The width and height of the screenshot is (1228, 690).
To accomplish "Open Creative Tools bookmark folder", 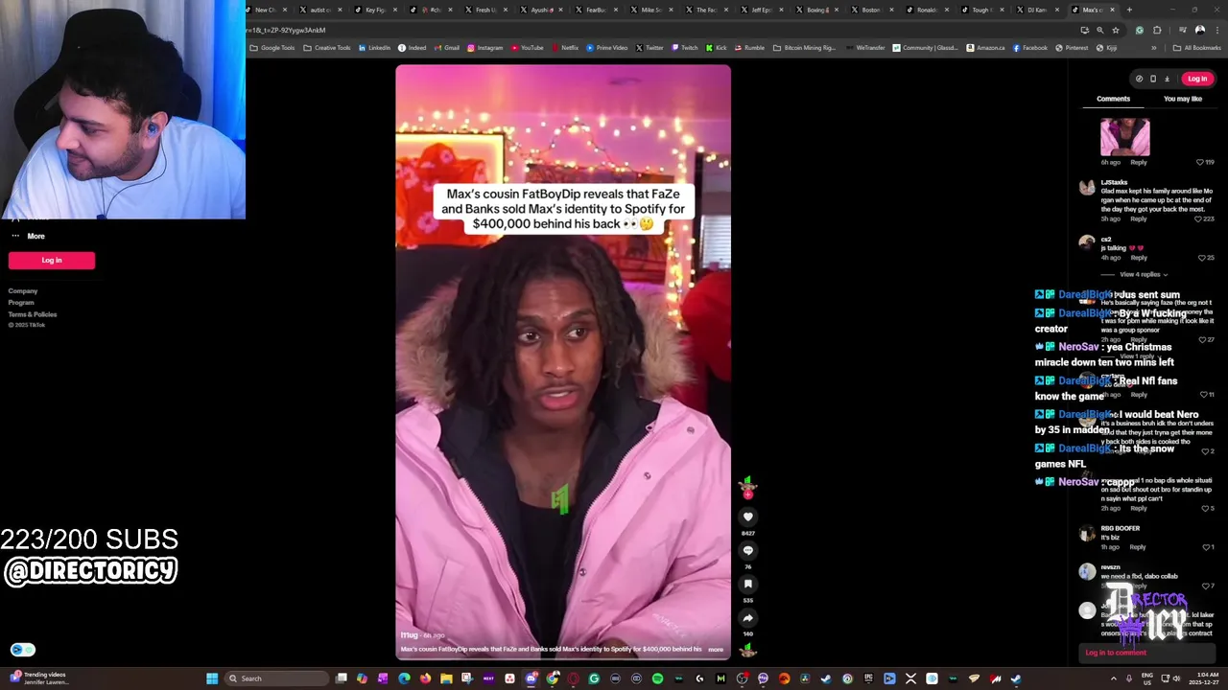I will point(327,48).
